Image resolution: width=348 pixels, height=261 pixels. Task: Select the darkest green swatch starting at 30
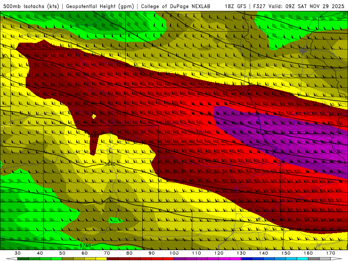point(23,259)
